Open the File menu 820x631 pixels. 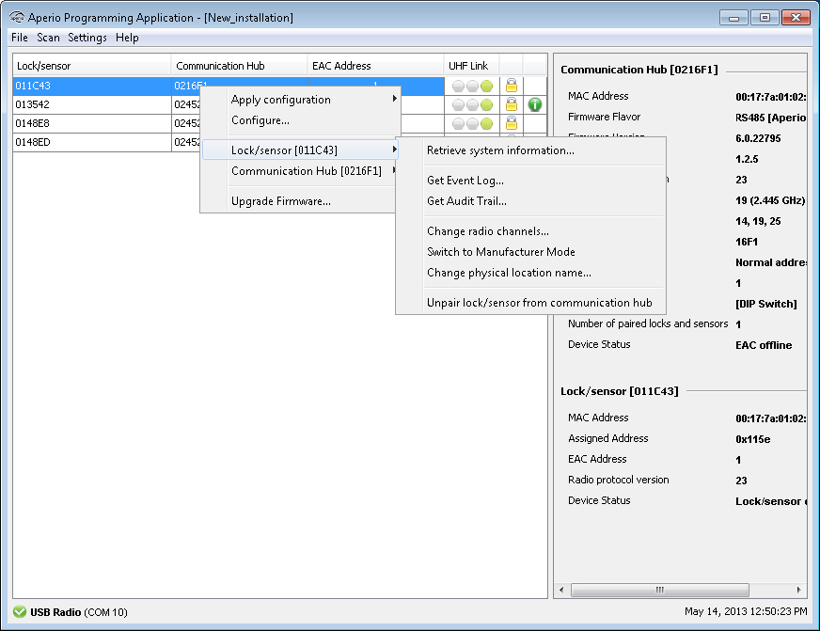coord(20,38)
